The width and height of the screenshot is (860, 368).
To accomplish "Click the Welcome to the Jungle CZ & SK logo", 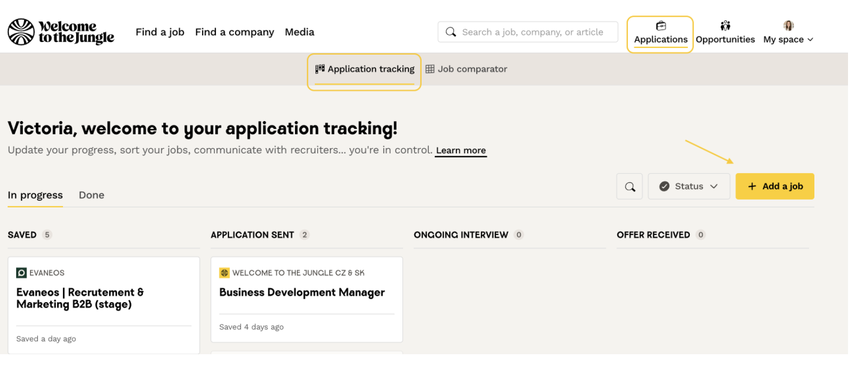I will pyautogui.click(x=224, y=273).
